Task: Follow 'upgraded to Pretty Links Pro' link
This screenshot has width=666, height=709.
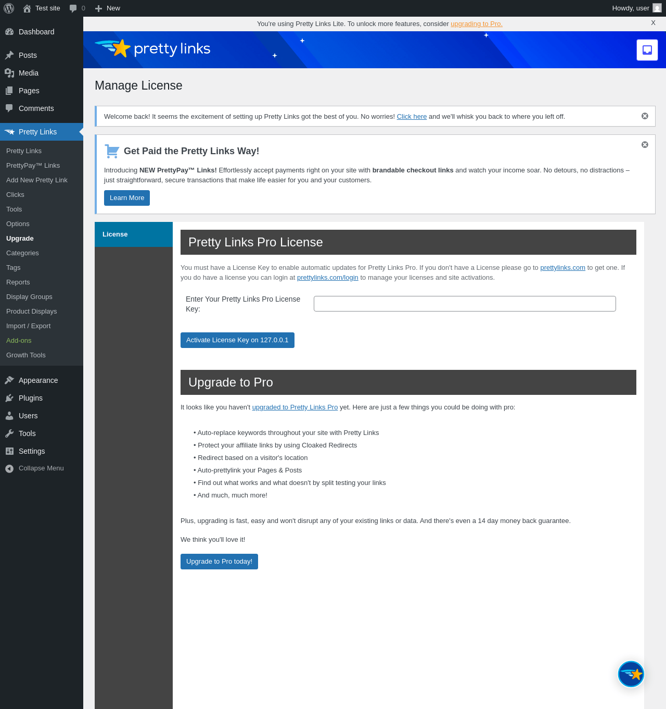Action: (x=295, y=407)
